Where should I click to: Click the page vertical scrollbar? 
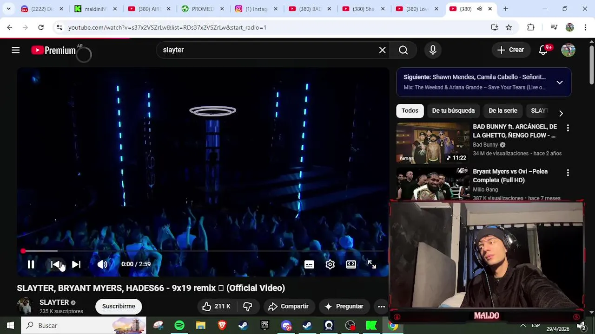coord(591,65)
